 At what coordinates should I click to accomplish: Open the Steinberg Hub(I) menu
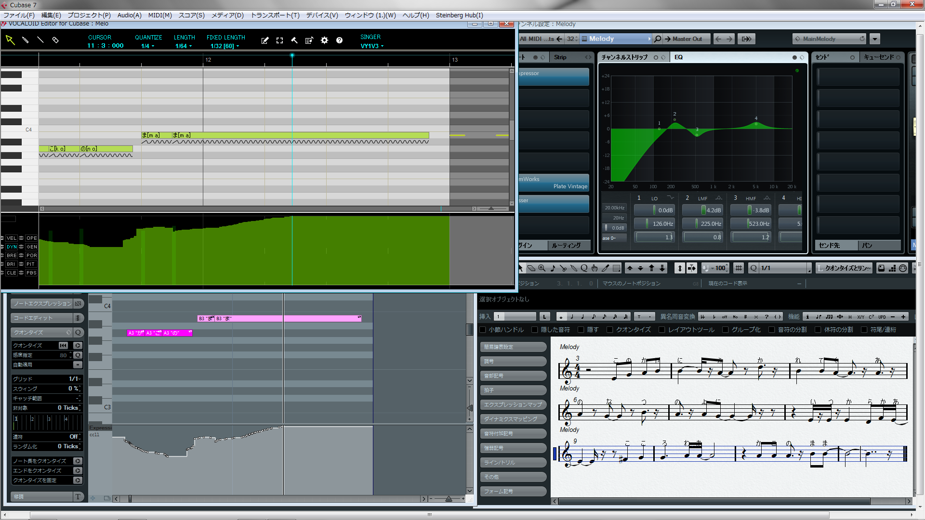459,15
